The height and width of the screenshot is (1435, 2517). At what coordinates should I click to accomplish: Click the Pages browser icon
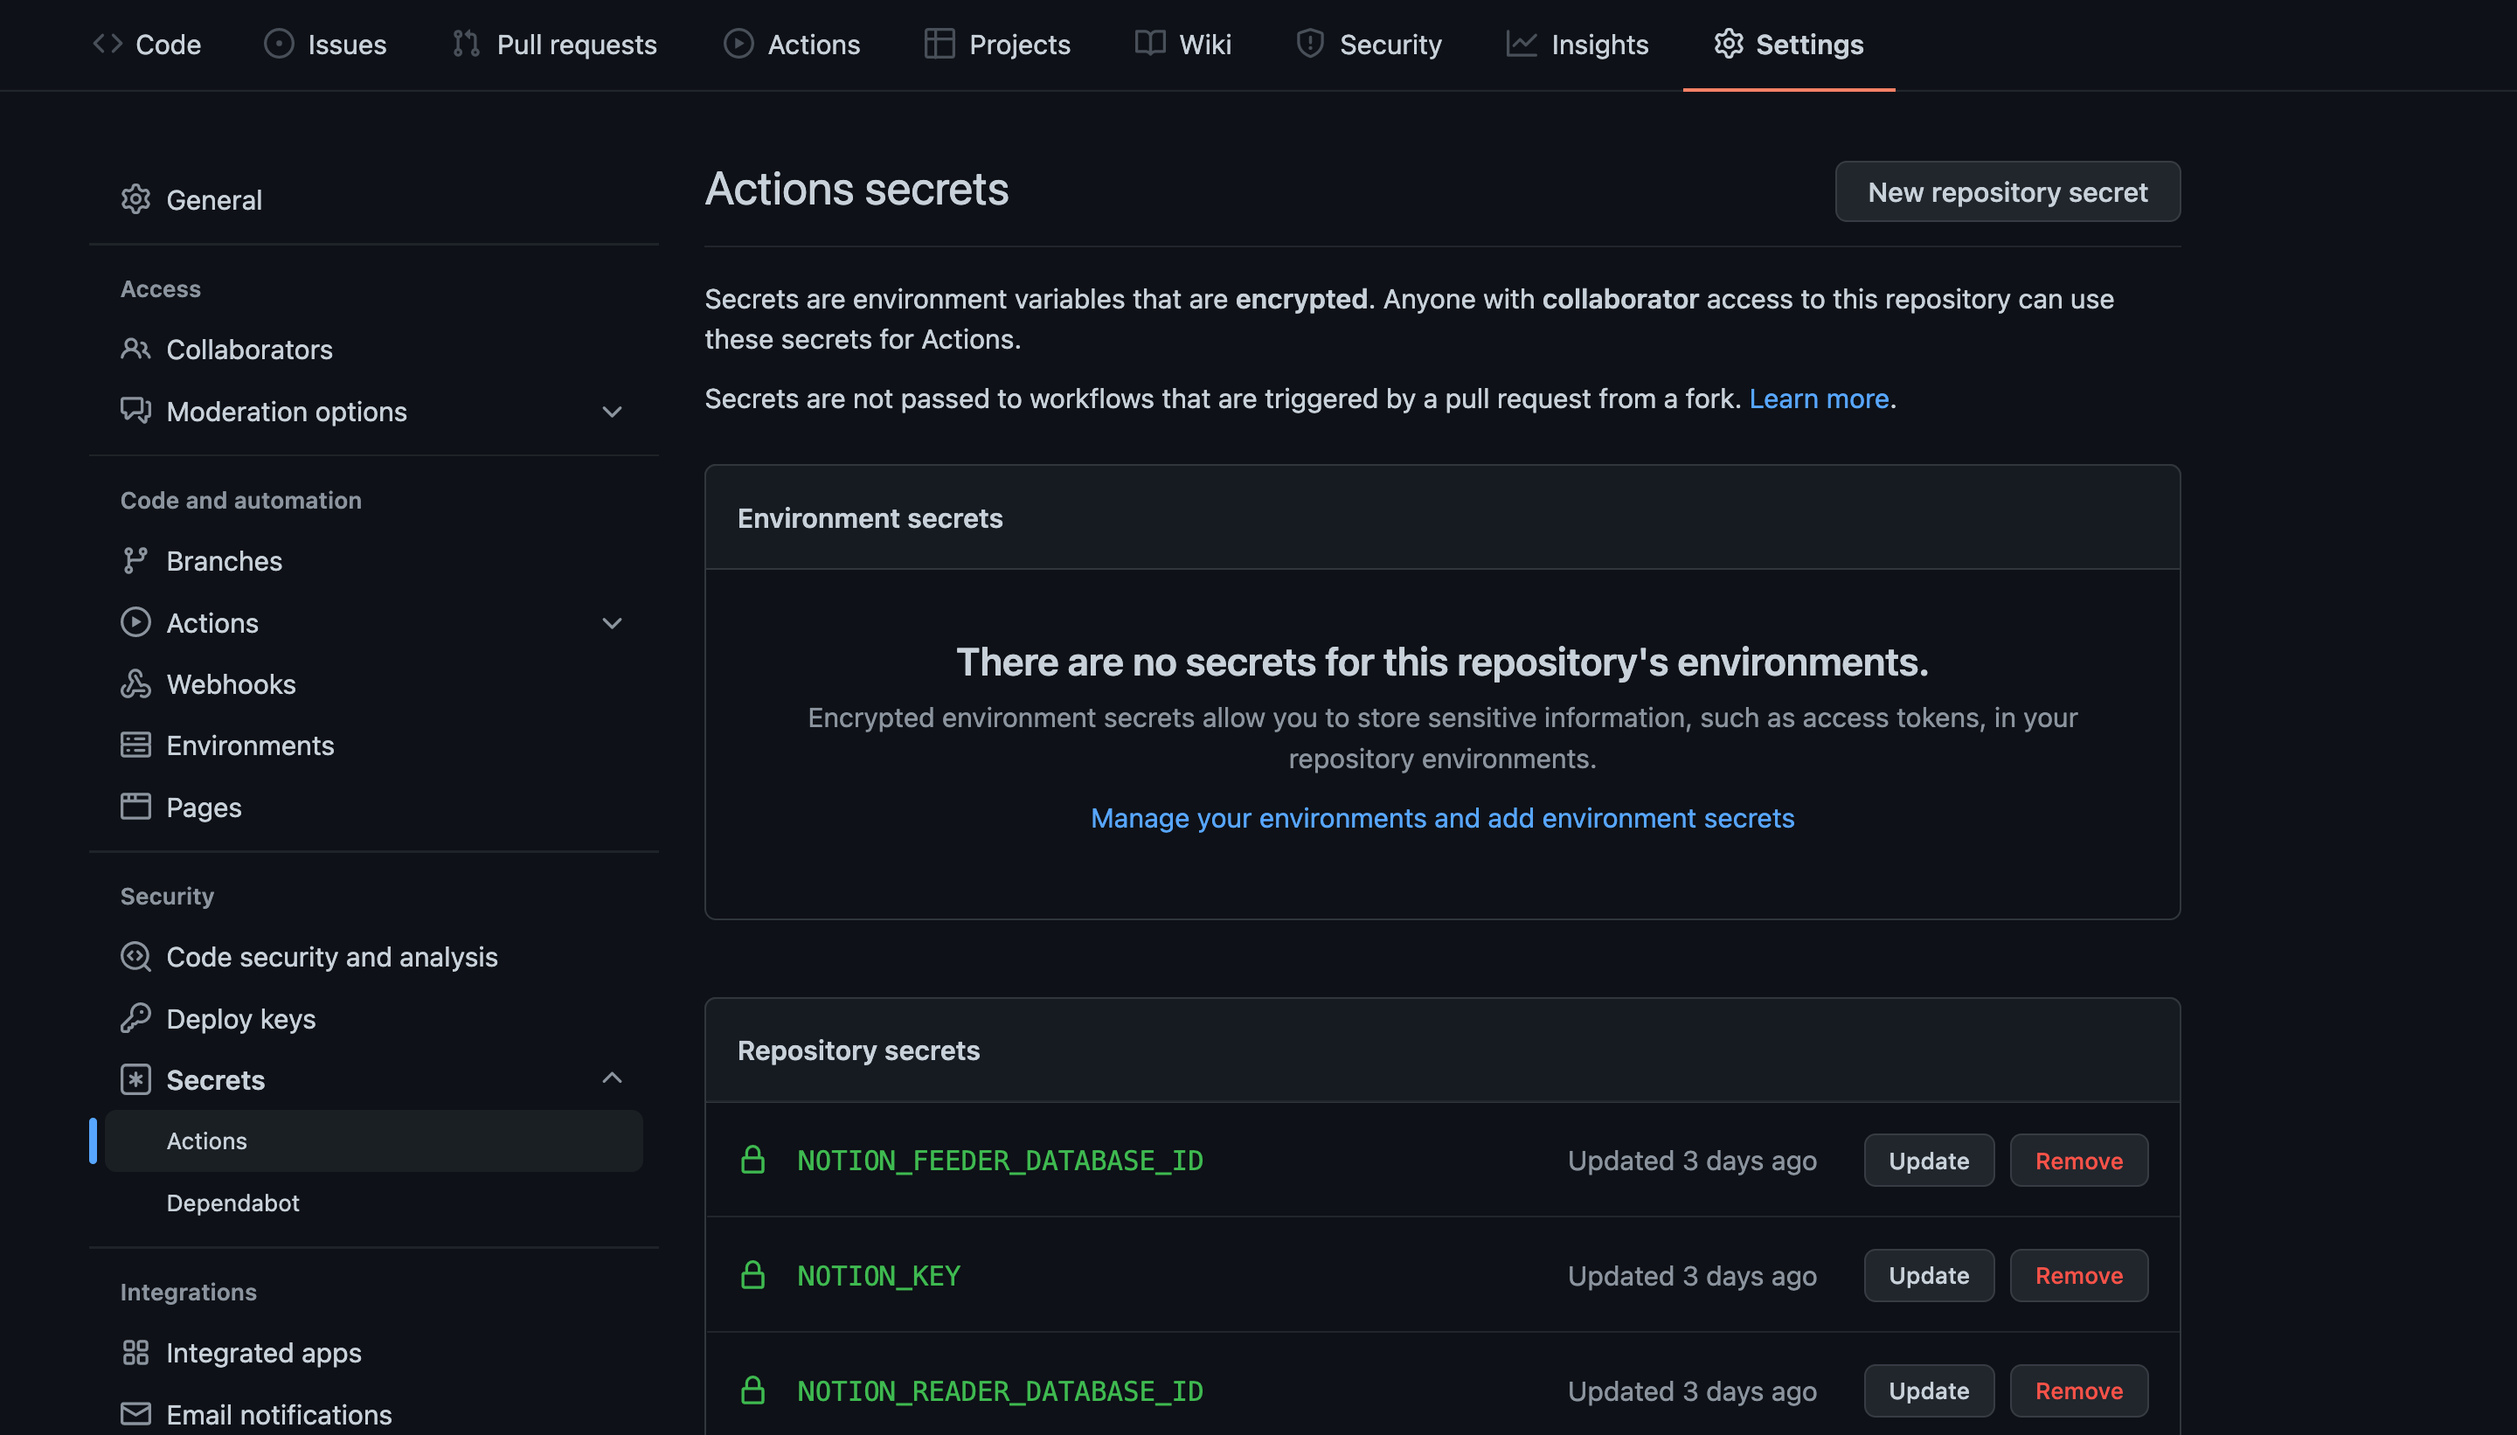(x=135, y=808)
